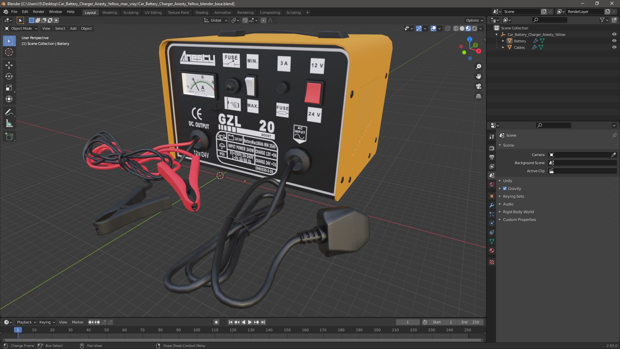The width and height of the screenshot is (620, 349).
Task: Click the timeline playhead at frame 1
Action: click(18, 330)
